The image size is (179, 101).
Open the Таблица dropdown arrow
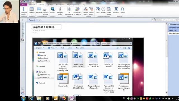(32, 14)
